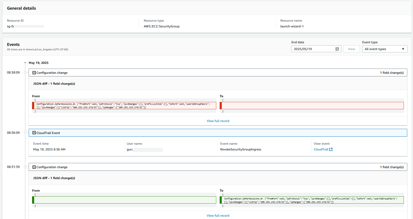Select the launch-wizard-1 resource name
413x219 pixels.
pyautogui.click(x=292, y=26)
